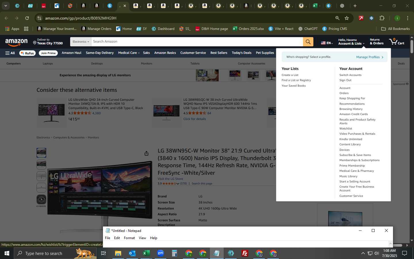Open FileZilla from the taskbar
This screenshot has width=414, height=259.
click(x=245, y=253)
